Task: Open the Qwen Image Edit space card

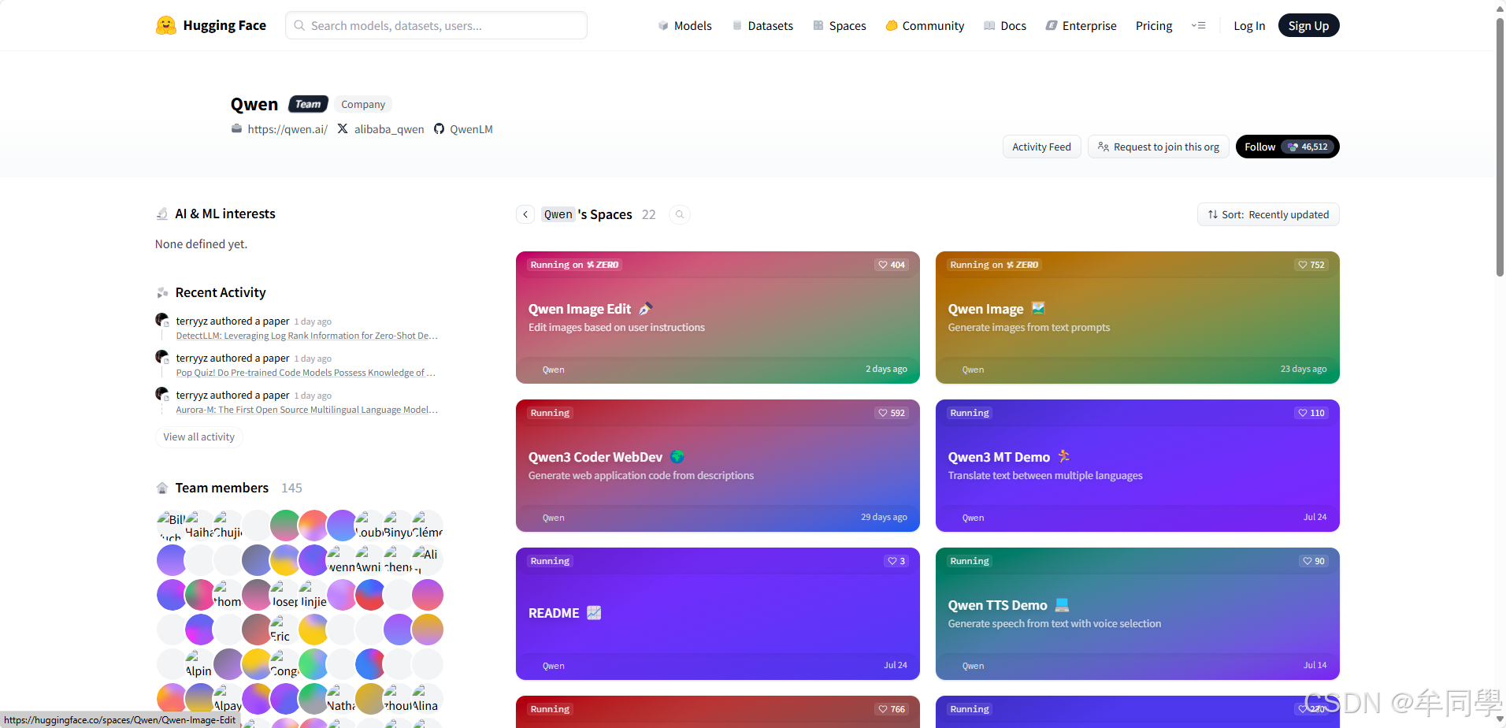Action: pos(718,318)
